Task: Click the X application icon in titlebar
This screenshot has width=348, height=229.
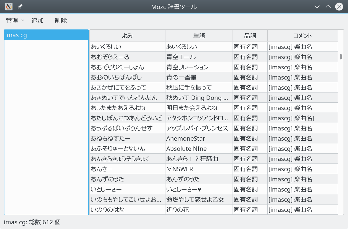Action: pos(9,7)
